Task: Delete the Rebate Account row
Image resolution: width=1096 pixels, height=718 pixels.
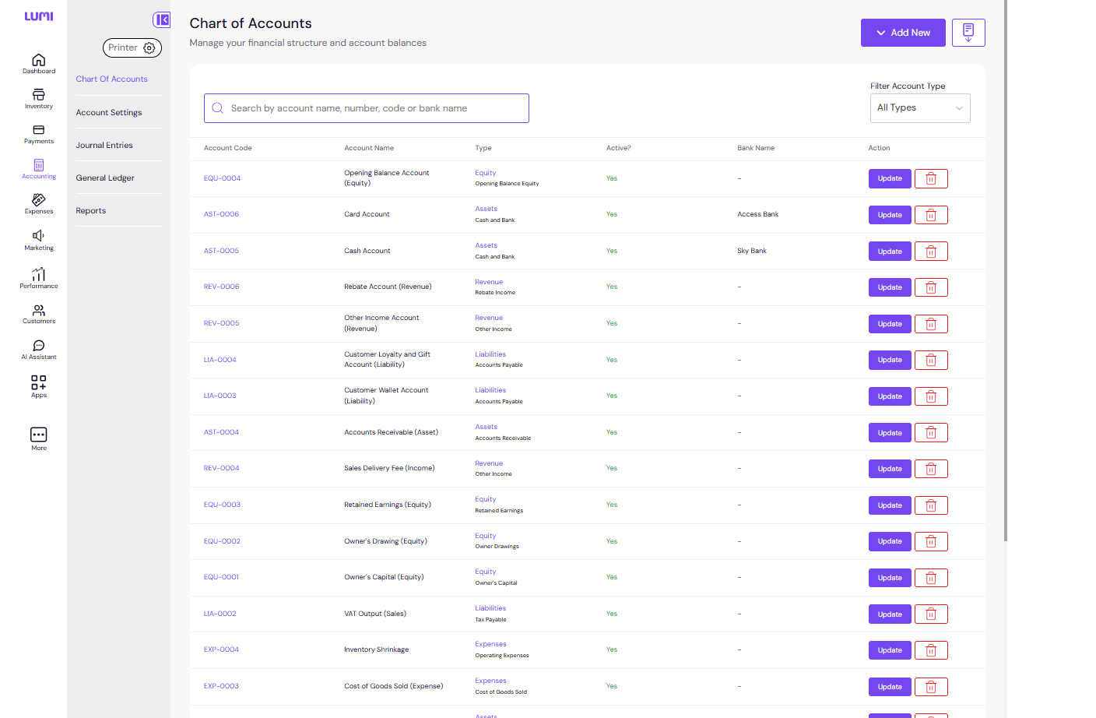Action: coord(931,287)
